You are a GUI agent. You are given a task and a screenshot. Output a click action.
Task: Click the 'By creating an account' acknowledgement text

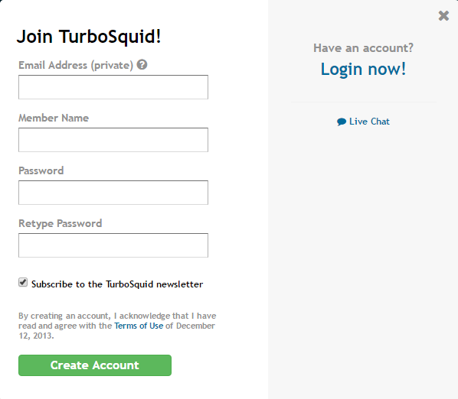point(117,326)
